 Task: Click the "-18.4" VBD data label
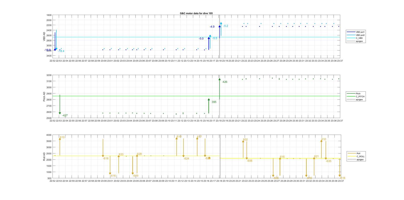pyautogui.click(x=61, y=51)
